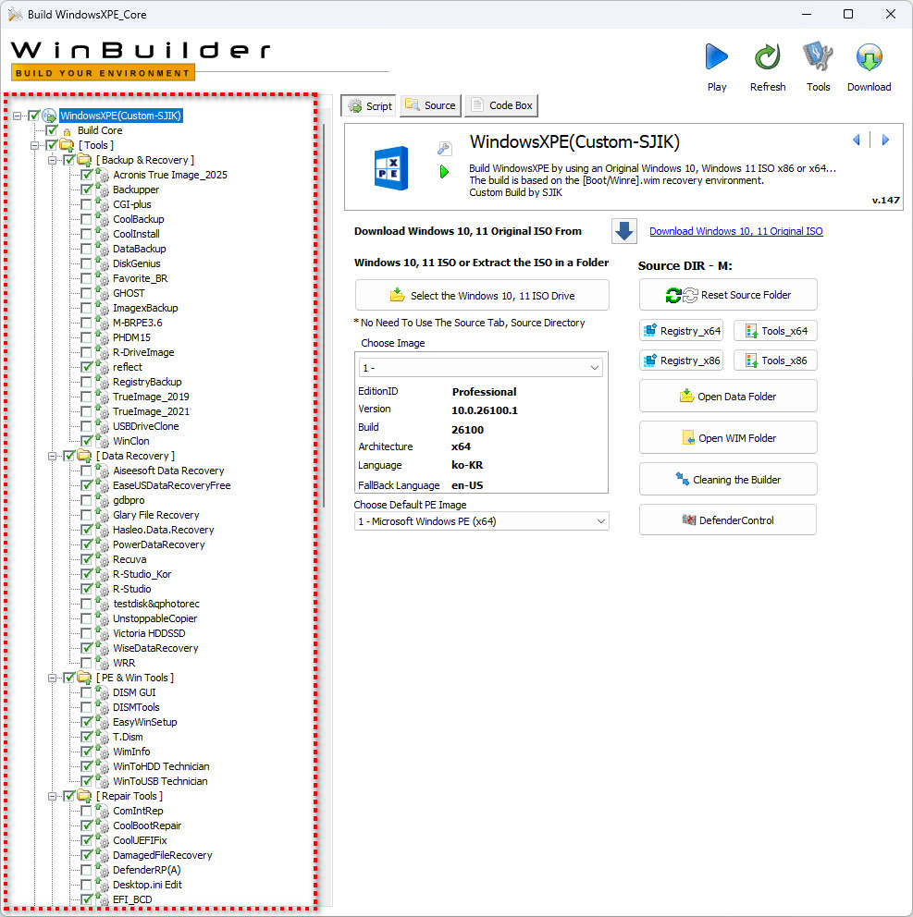Click the gear icon beside CoolBootRepair
Screen dimensions: 913x917
pyautogui.click(x=103, y=825)
